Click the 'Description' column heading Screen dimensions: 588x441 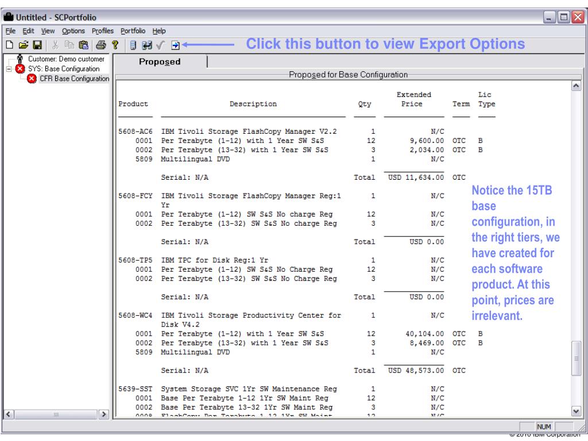click(253, 104)
